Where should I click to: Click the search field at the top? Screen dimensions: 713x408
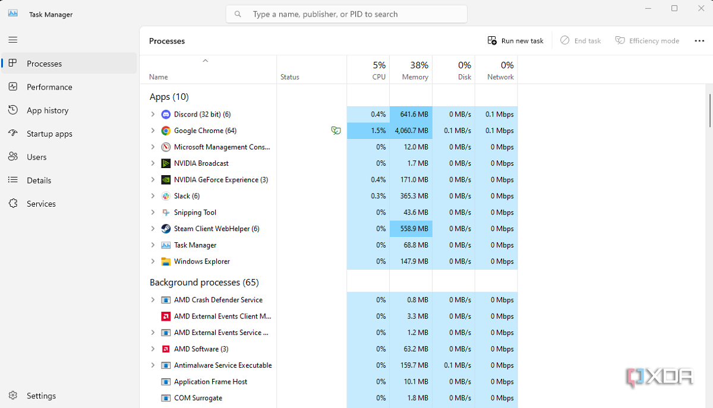click(x=346, y=14)
